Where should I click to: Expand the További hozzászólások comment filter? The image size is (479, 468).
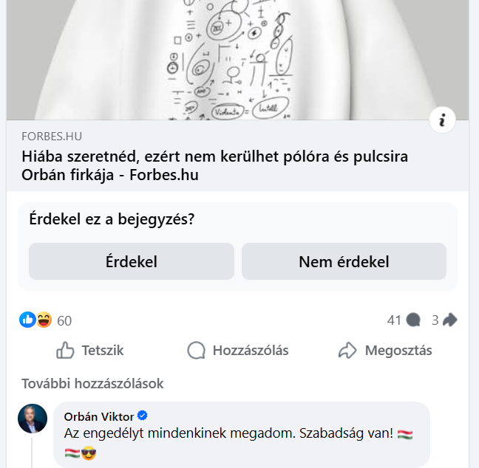pos(92,384)
